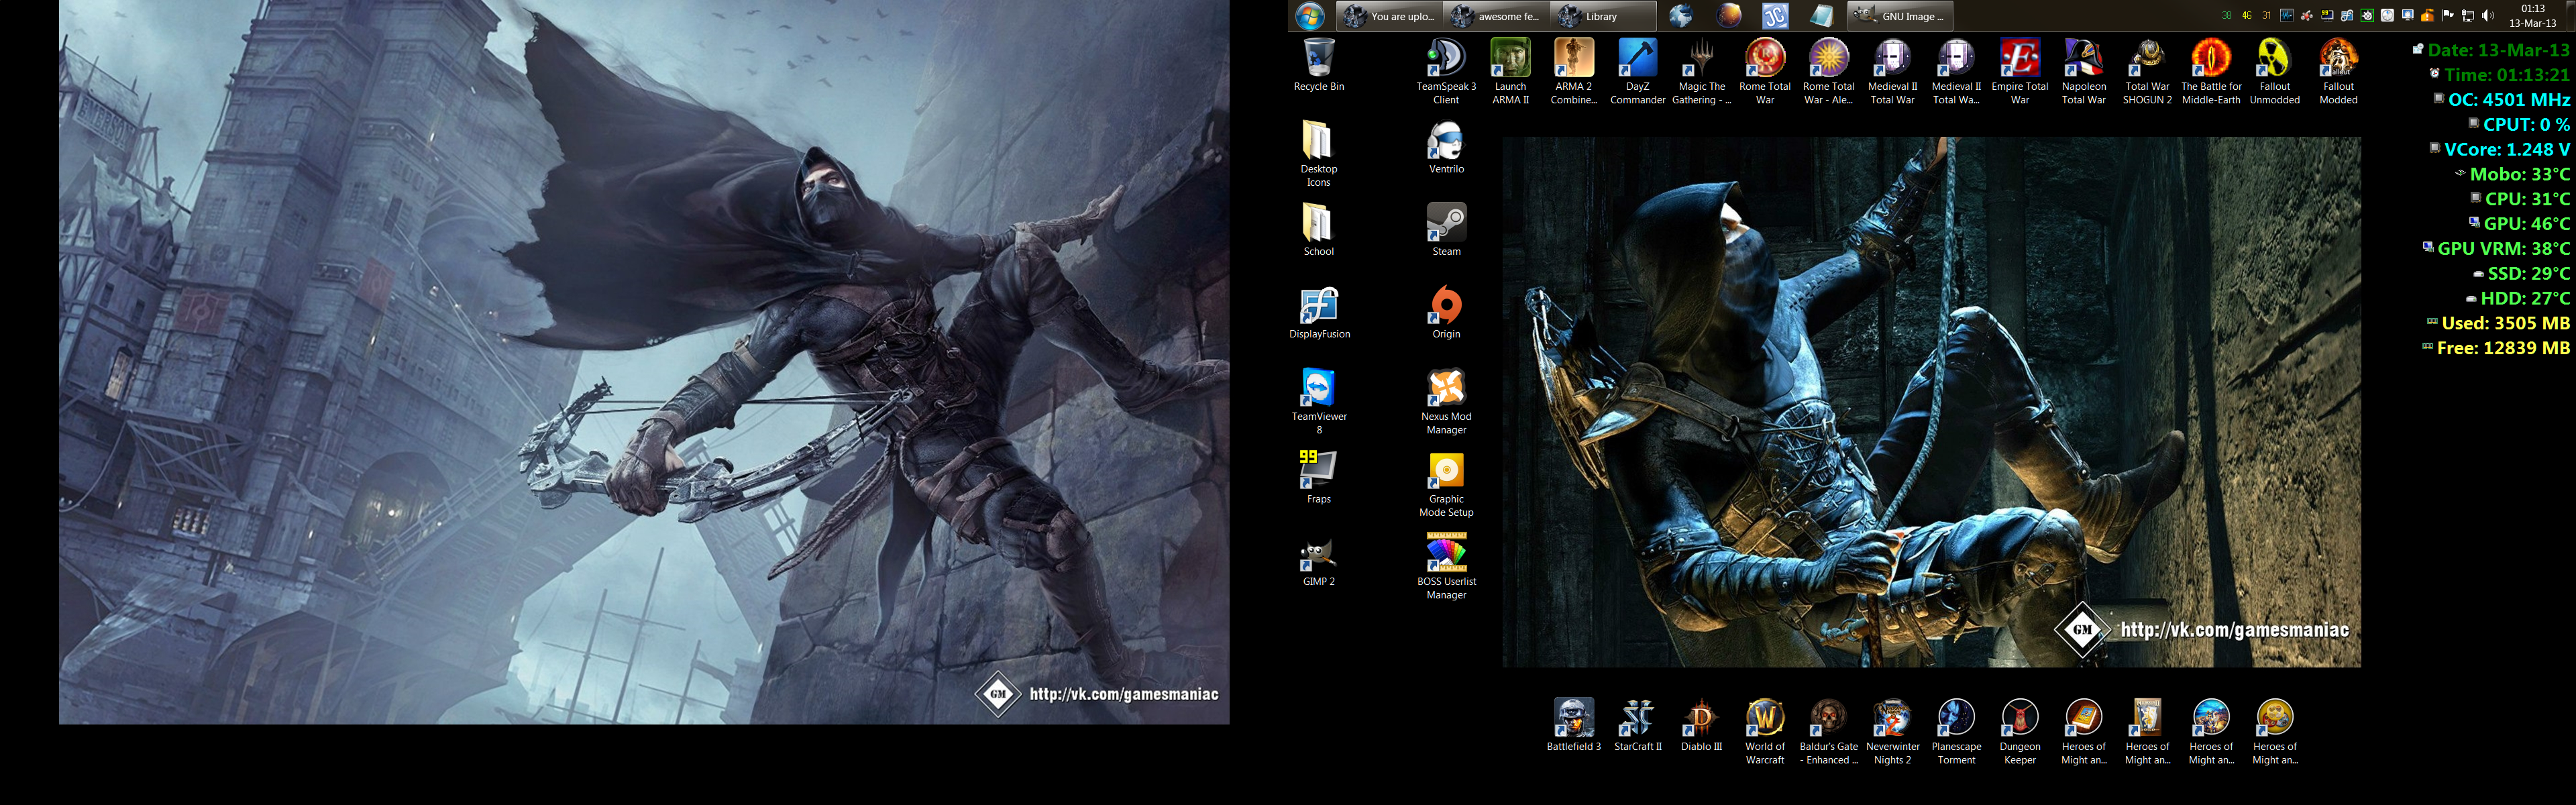Image resolution: width=2576 pixels, height=805 pixels.
Task: Select the Empire Total War icon
Action: coord(2019,72)
